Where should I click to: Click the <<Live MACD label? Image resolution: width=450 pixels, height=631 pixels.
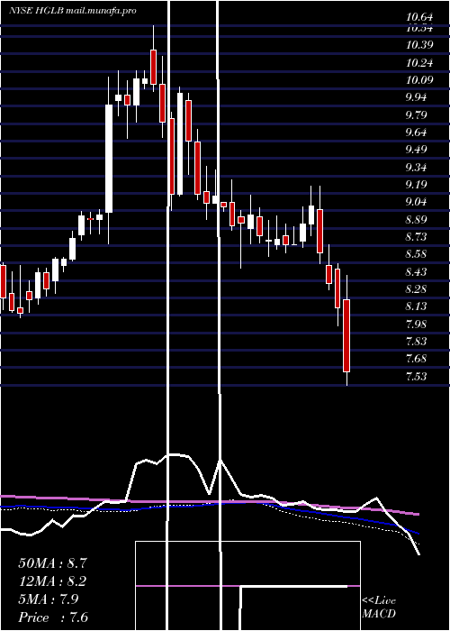(x=379, y=608)
